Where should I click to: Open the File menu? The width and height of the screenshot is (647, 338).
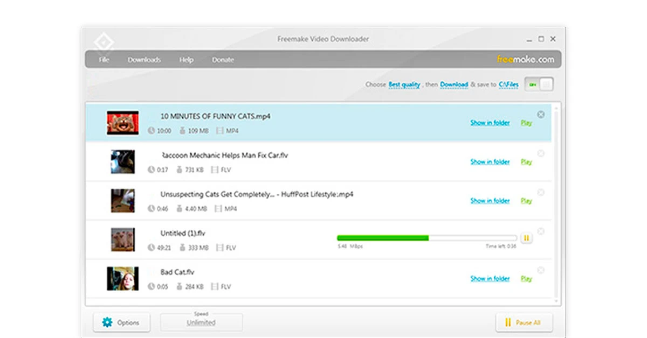[104, 60]
